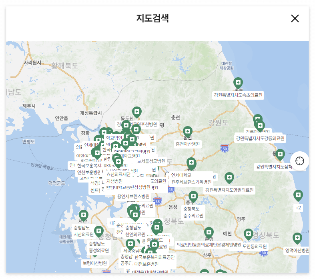Screen dimensions: 315x279
Task: Open the 효산의료재단 label
Action: 118,175
